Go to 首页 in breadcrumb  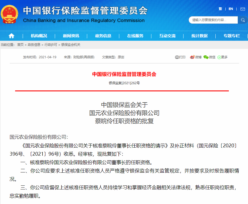(21, 45)
